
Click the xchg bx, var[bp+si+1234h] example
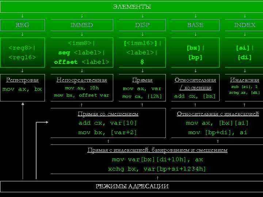pyautogui.click(x=157, y=169)
